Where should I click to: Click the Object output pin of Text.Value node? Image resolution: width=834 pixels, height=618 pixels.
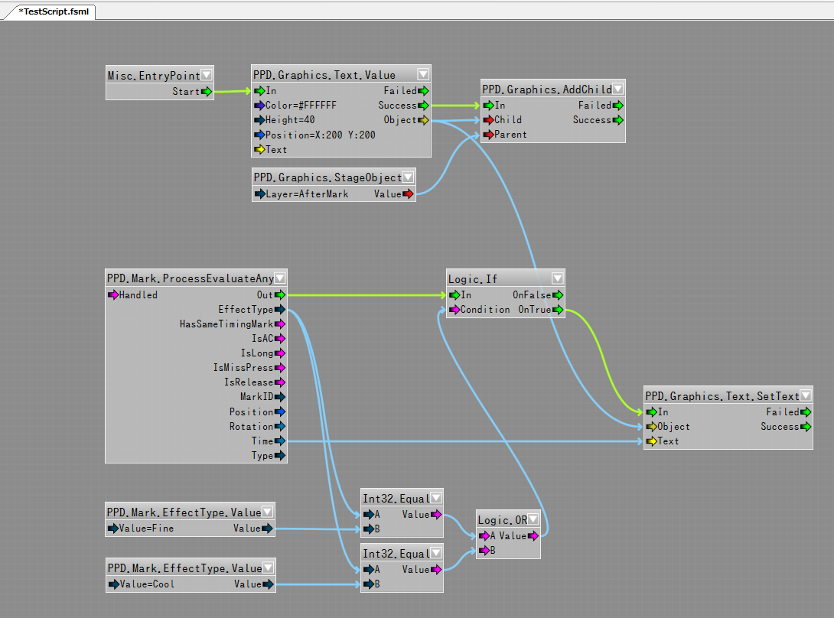(424, 120)
